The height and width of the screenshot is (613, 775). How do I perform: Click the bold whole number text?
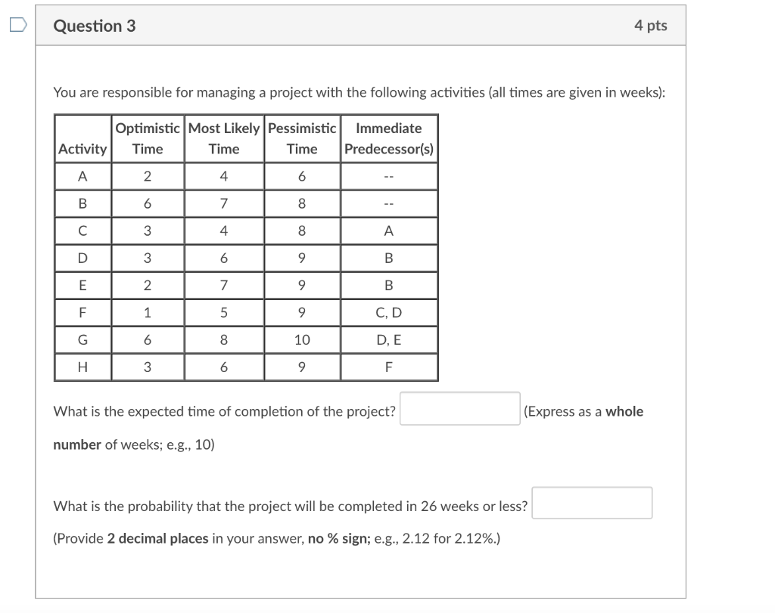tap(622, 411)
